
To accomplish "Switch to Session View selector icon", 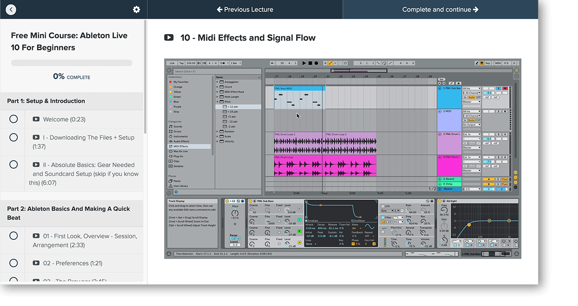I will (x=516, y=76).
